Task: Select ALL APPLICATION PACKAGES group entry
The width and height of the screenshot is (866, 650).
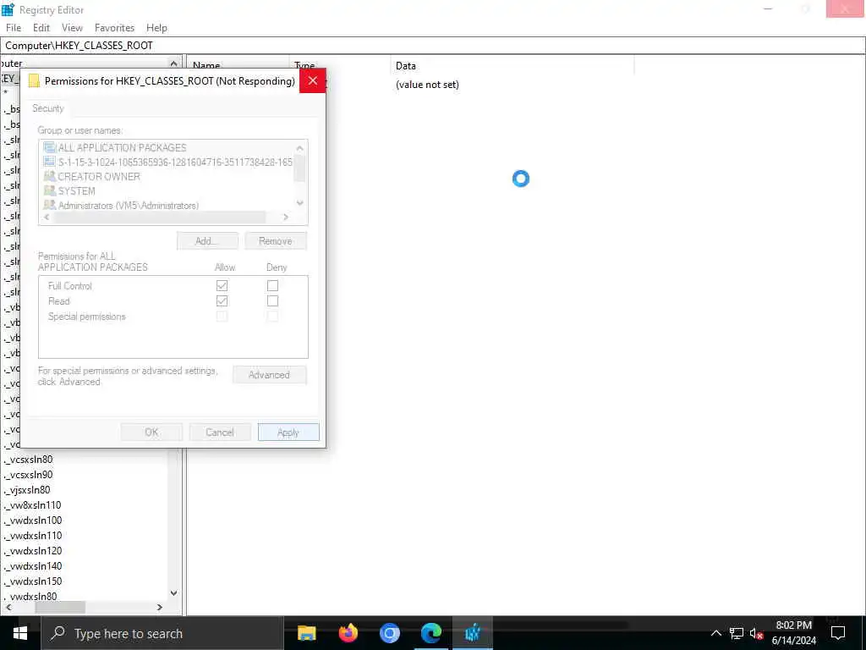Action: tap(122, 147)
